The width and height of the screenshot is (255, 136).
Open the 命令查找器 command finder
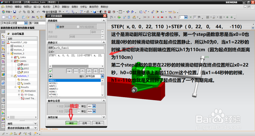[50, 12]
